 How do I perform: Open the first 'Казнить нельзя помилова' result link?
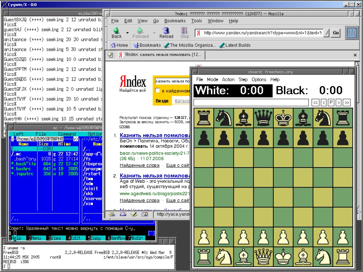155,135
